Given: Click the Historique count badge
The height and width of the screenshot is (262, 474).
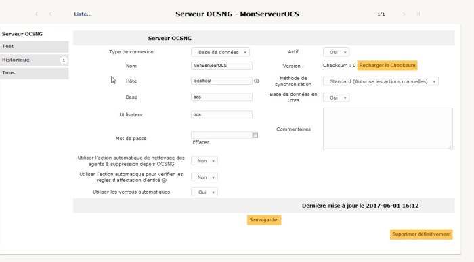Looking at the screenshot, I should pyautogui.click(x=64, y=60).
